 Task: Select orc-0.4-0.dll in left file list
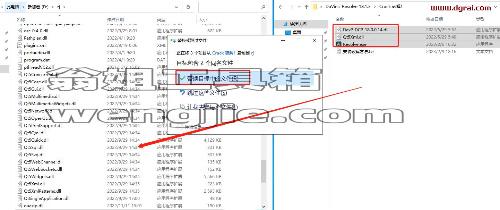[34, 31]
